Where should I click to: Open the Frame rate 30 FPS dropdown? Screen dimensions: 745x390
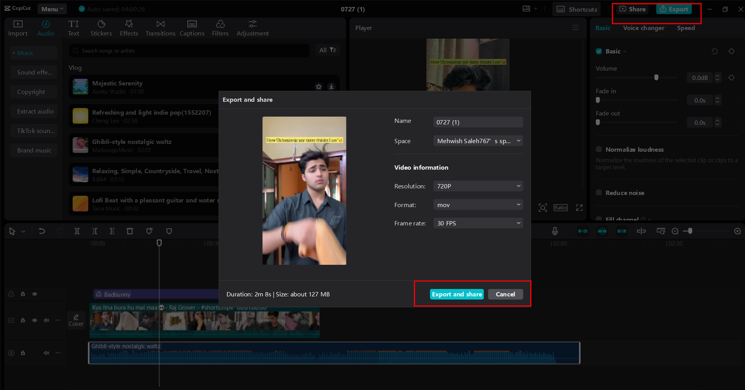(478, 224)
